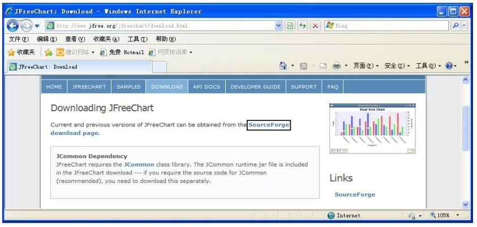Click the vertical scrollbar thumb

466,128
